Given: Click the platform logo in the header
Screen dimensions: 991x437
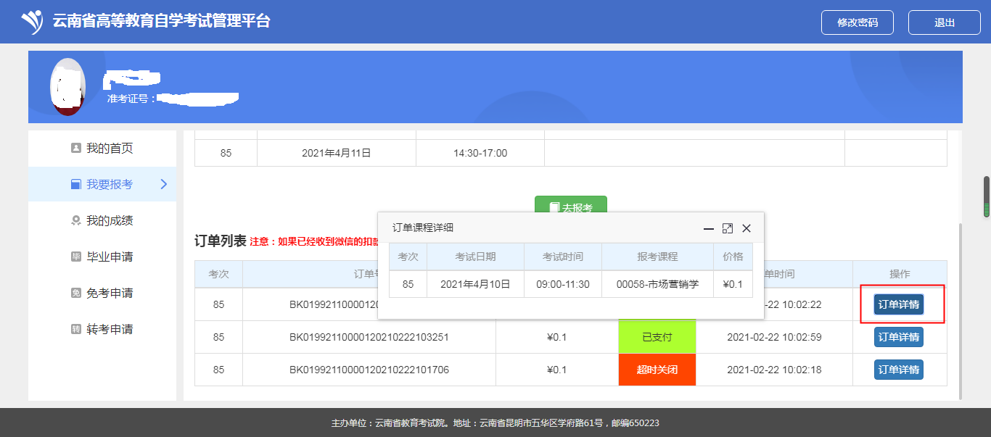Looking at the screenshot, I should pos(33,22).
